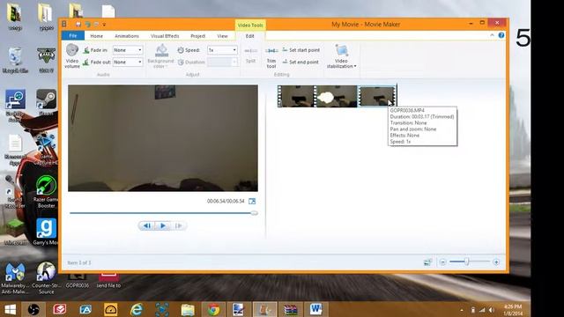Click the preview full screen icon
Viewport: 564px width, 317px height.
[252, 202]
